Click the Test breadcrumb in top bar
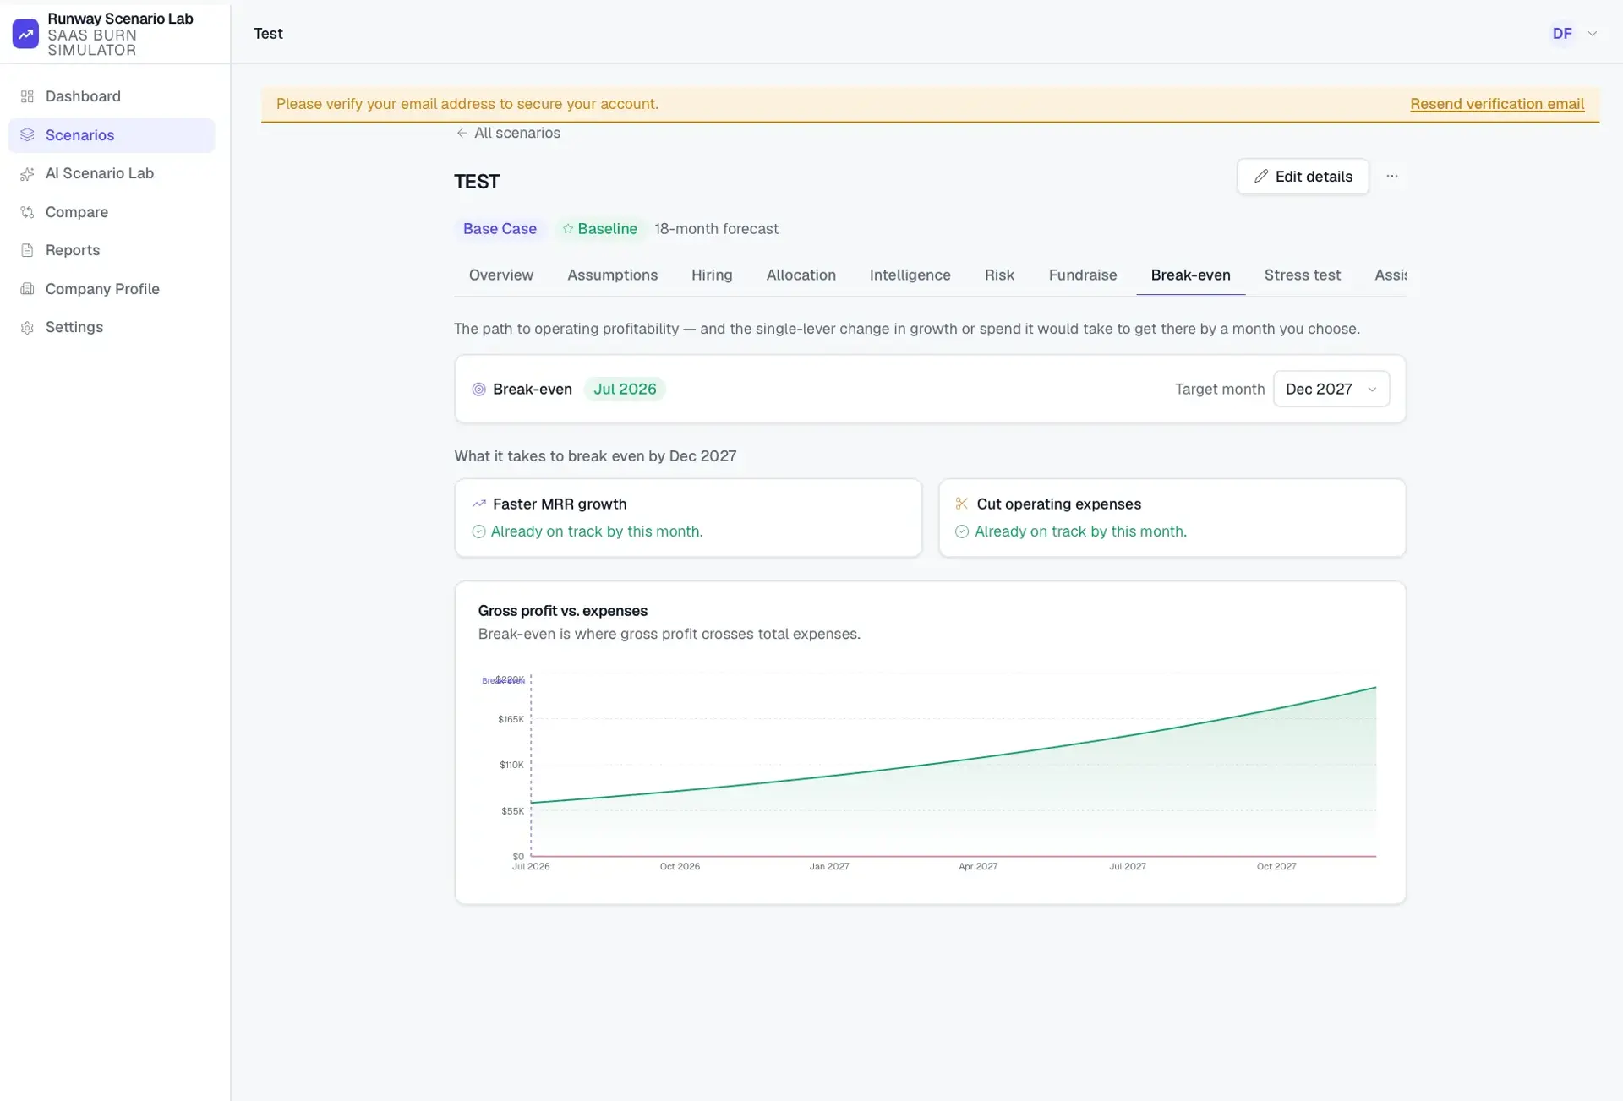 coord(268,34)
